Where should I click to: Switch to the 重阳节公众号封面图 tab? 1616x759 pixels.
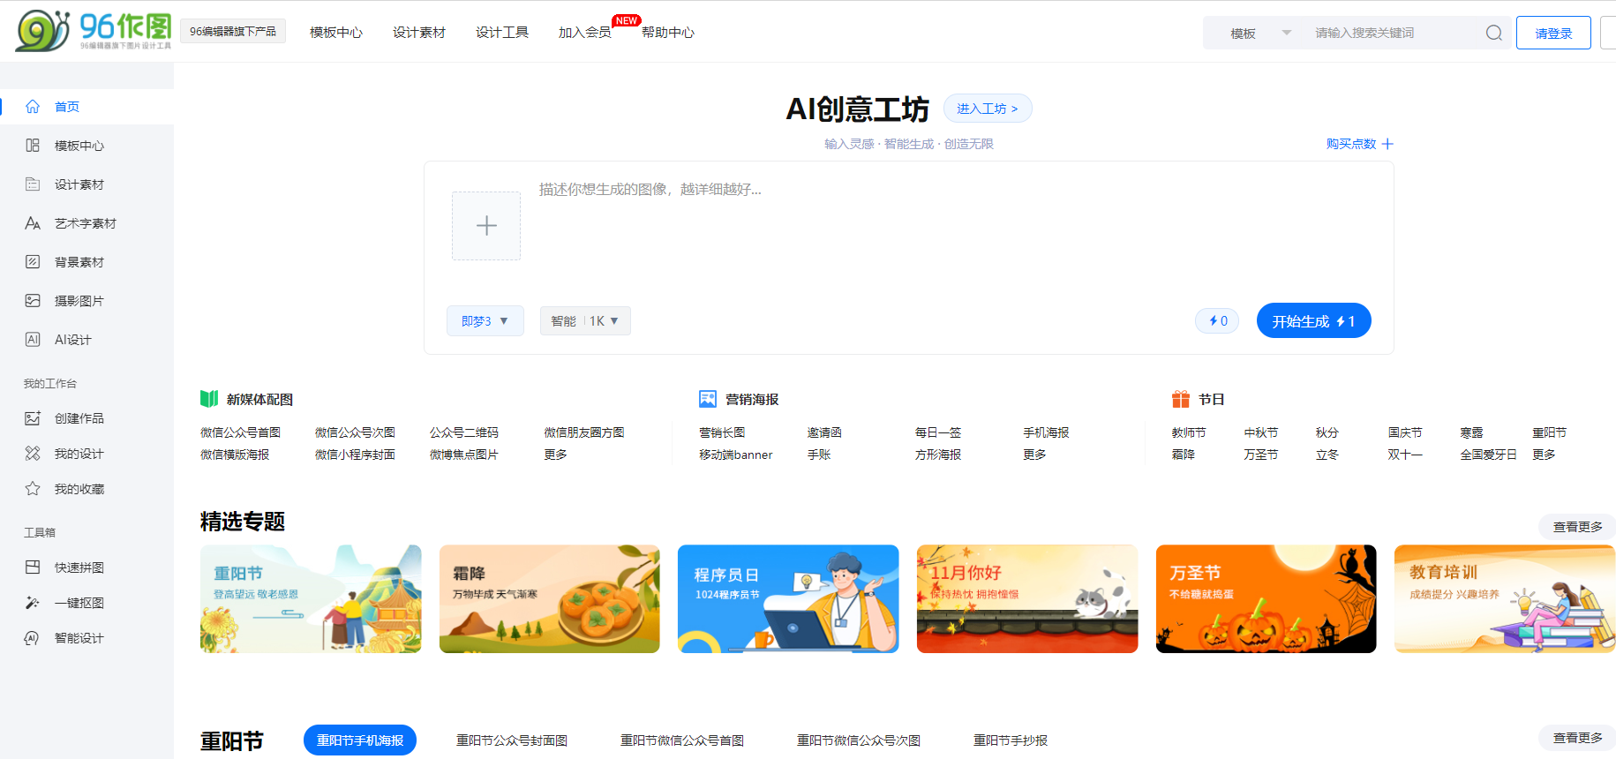(x=512, y=740)
